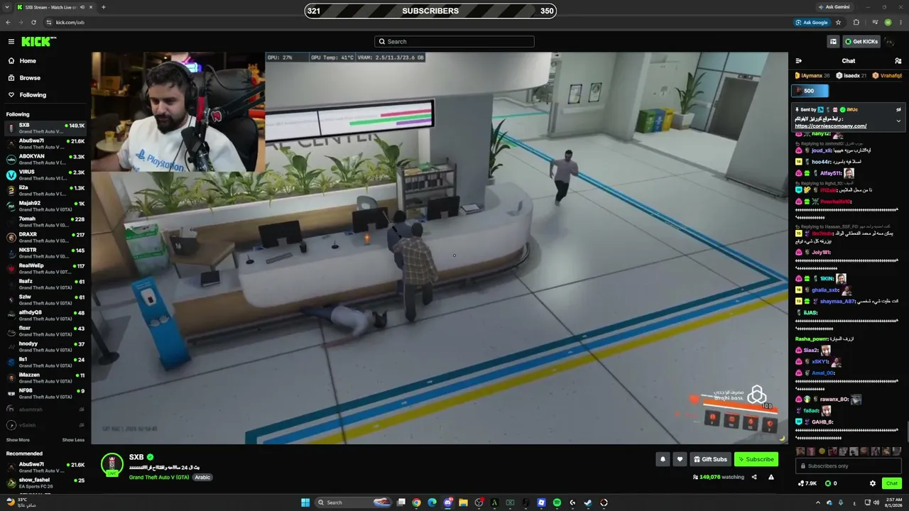909x511 pixels.
Task: Select Home in the Kick sidebar
Action: [x=45, y=61]
